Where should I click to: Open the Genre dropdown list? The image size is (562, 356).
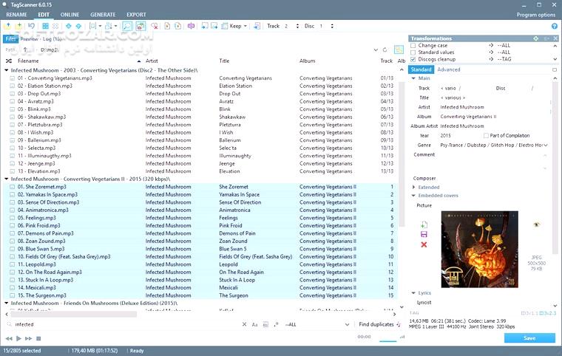tap(546, 145)
